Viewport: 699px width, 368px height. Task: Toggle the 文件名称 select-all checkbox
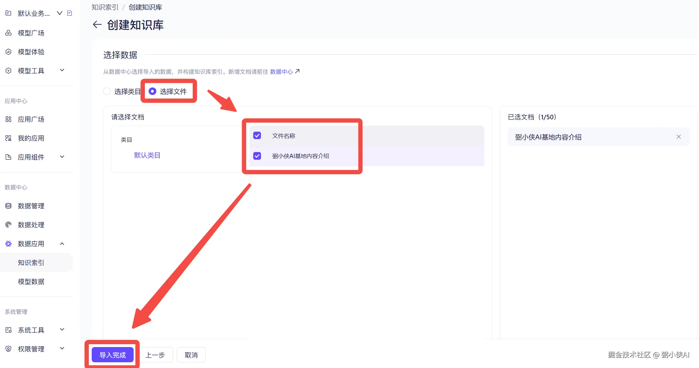point(257,136)
